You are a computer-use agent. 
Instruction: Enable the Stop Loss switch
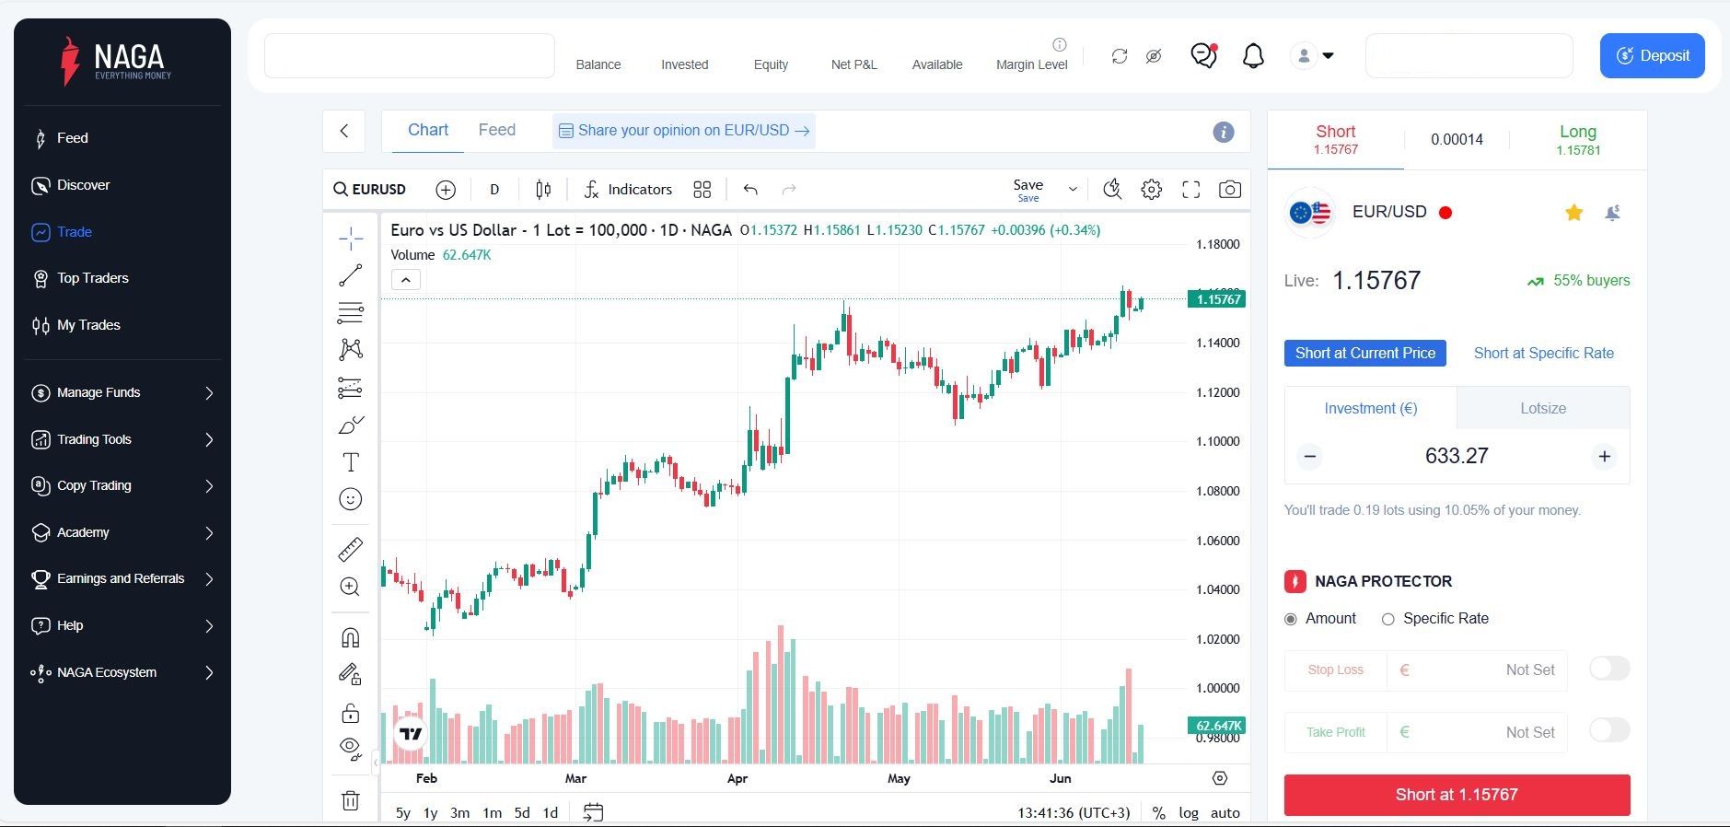point(1609,669)
